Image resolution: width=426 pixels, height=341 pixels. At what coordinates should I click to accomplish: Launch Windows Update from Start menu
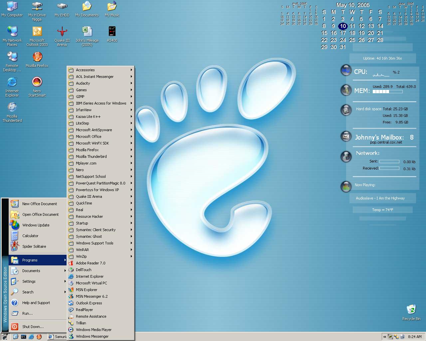tap(38, 225)
